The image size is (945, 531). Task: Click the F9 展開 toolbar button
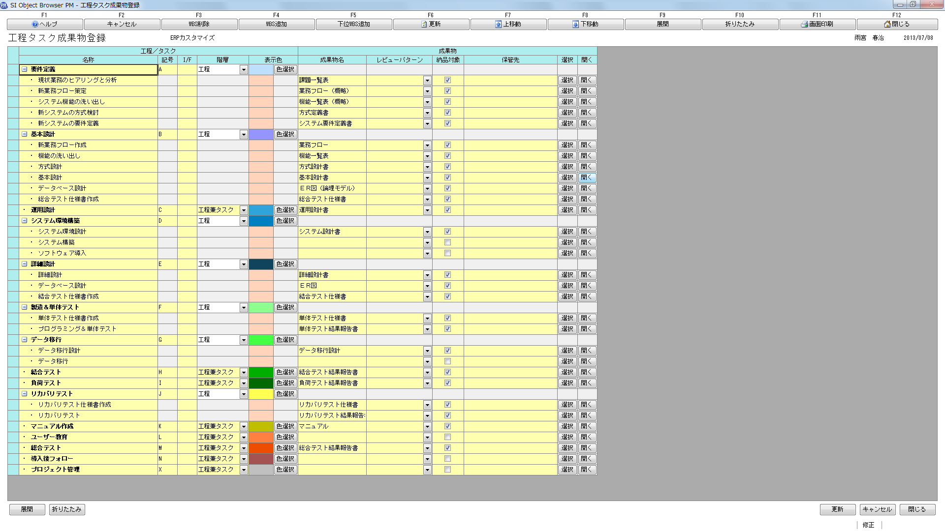point(663,24)
